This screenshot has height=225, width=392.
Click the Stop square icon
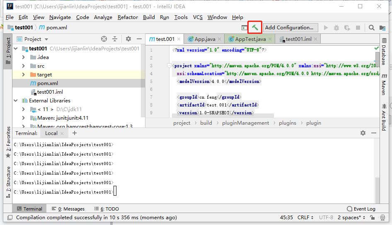pos(358,28)
